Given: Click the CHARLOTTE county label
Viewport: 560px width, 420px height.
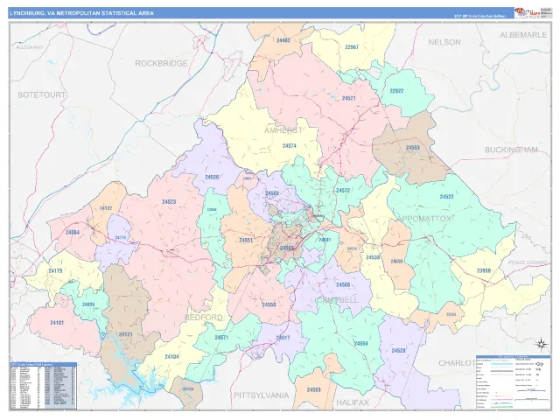Looking at the screenshot, I should [457, 363].
